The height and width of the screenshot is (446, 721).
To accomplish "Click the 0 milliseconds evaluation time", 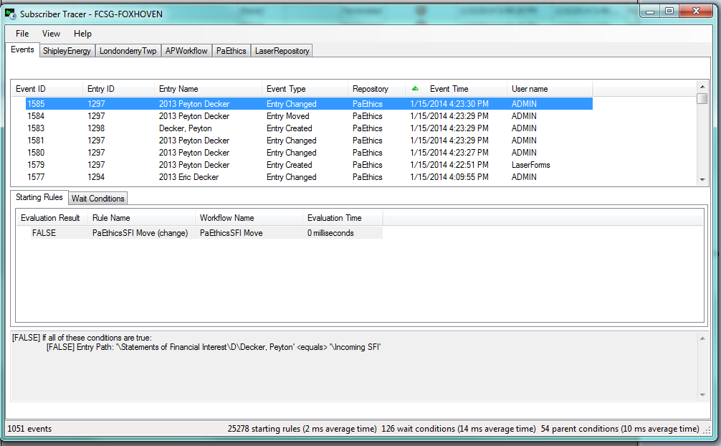I will 330,233.
